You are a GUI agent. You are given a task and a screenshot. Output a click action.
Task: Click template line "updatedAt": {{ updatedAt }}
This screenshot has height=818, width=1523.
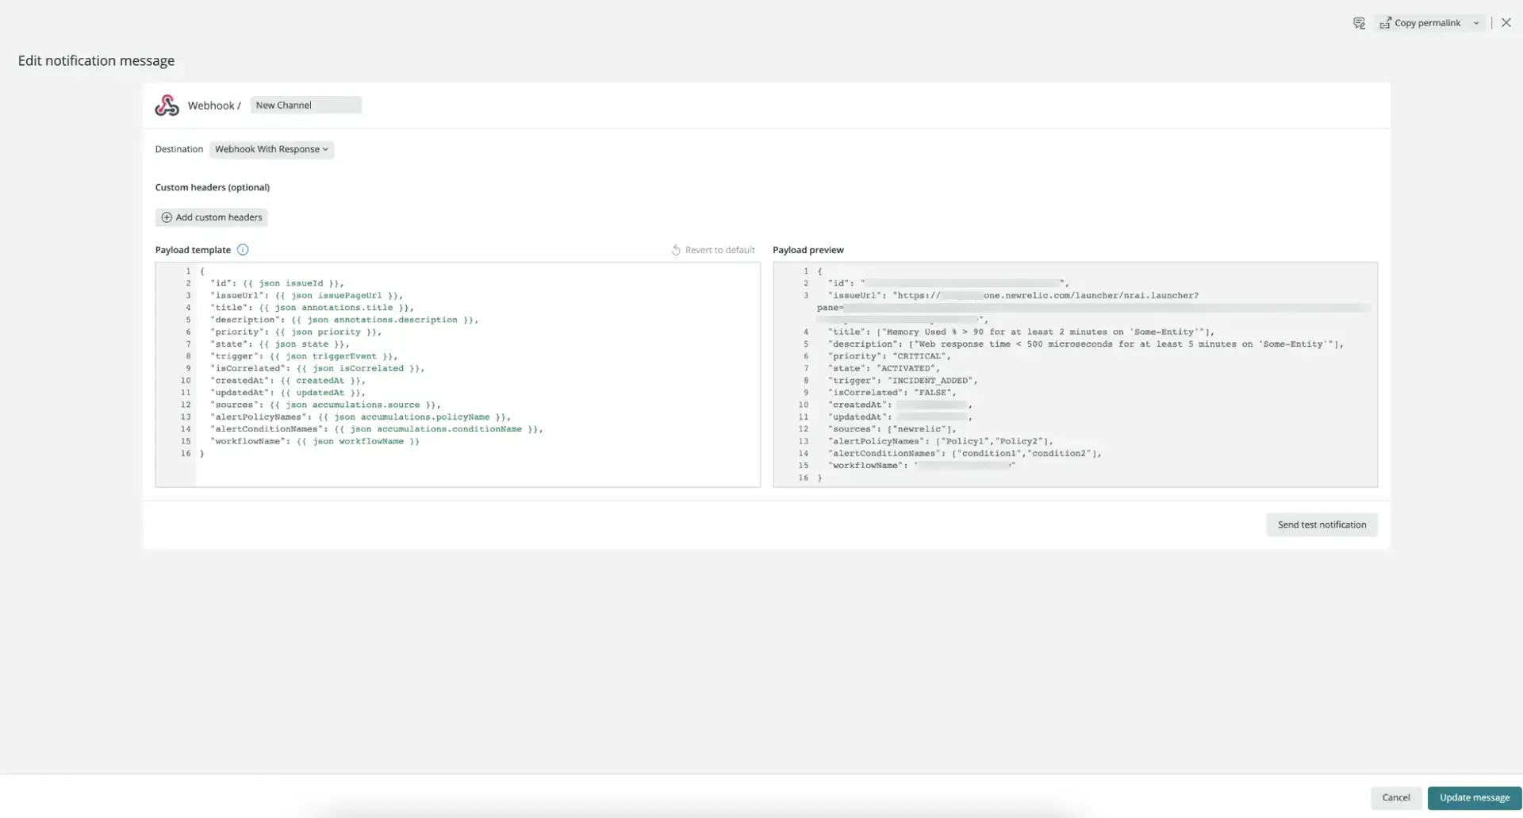pyautogui.click(x=288, y=393)
